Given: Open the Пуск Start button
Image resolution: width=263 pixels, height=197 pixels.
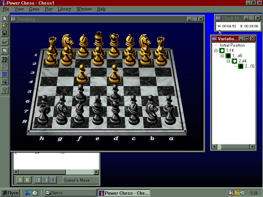Looking at the screenshot, I should tap(10, 193).
